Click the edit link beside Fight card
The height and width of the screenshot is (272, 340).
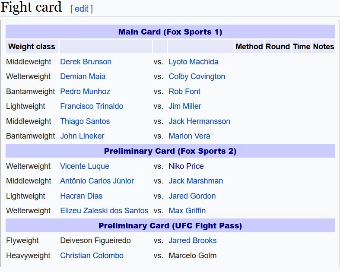[x=81, y=9]
